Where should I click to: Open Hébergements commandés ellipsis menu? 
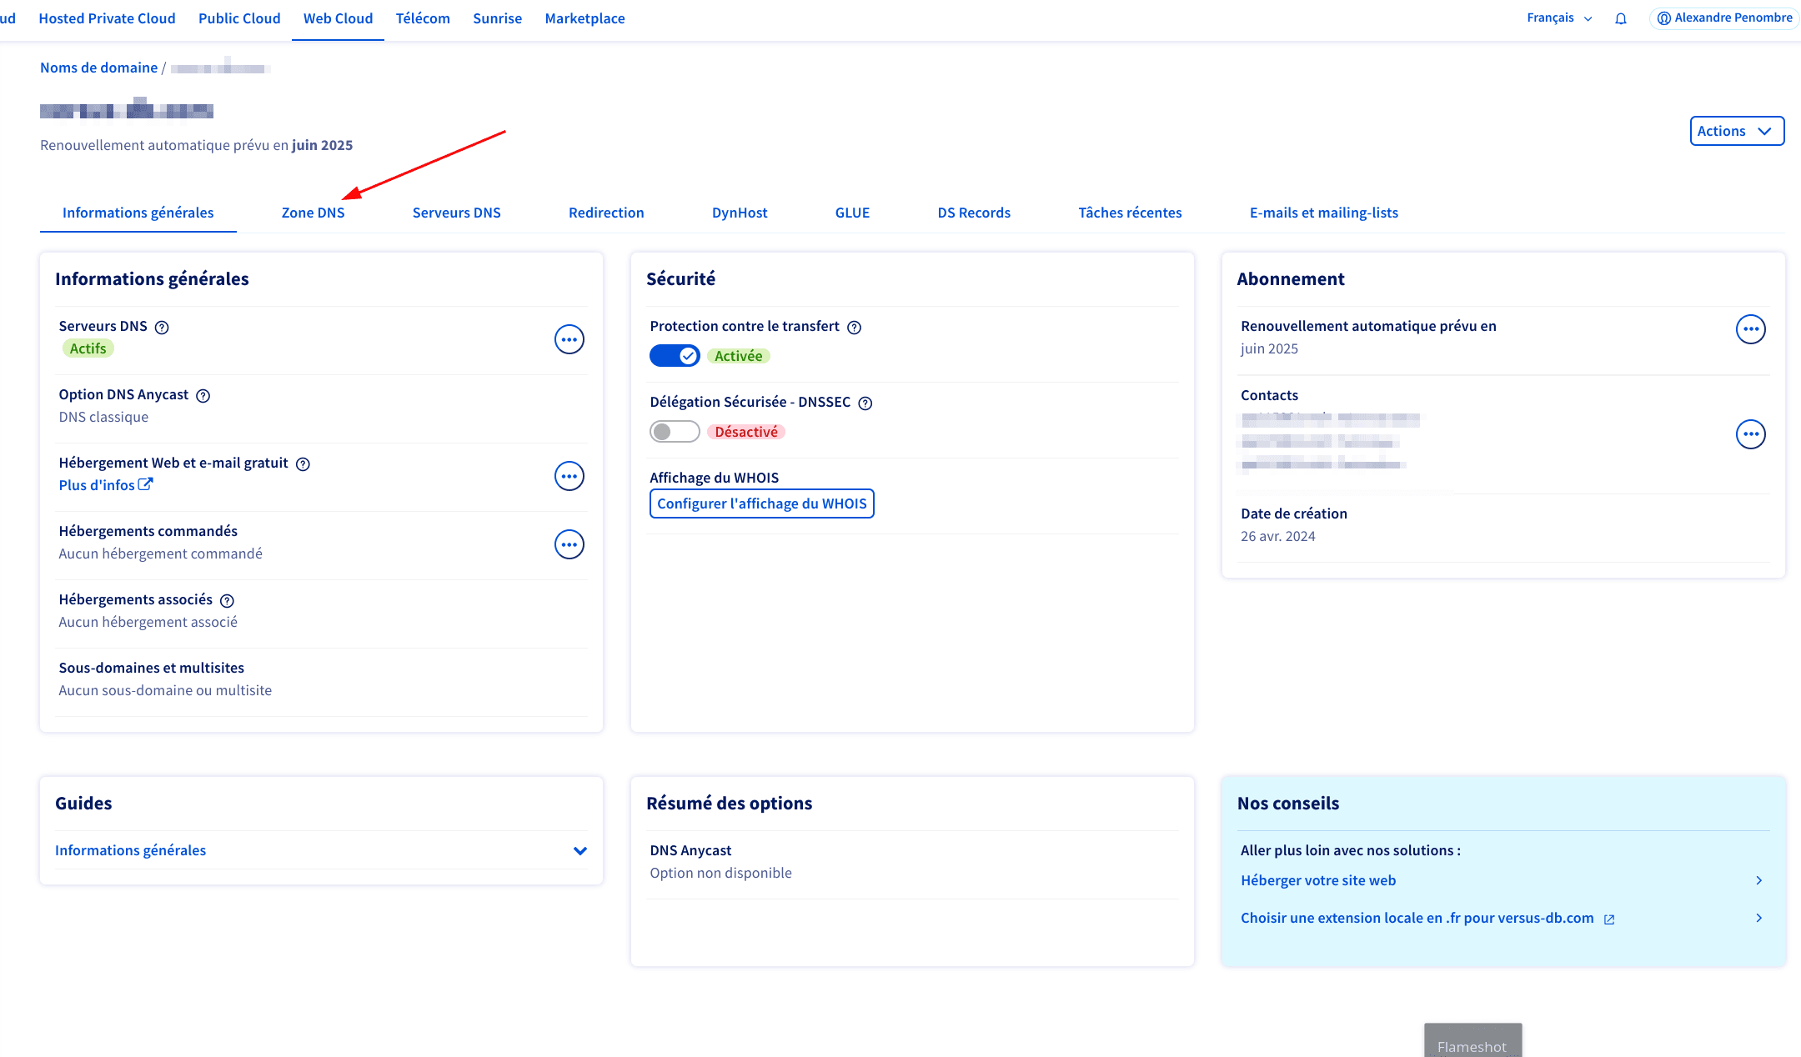pos(569,544)
